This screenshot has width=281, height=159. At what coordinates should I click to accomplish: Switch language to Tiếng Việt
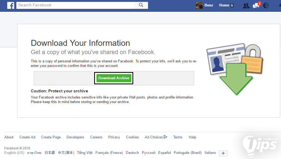pyautogui.click(x=85, y=153)
